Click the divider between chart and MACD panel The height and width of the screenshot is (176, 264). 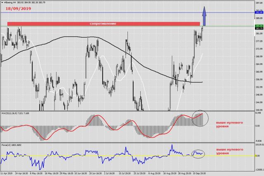click(x=124, y=111)
